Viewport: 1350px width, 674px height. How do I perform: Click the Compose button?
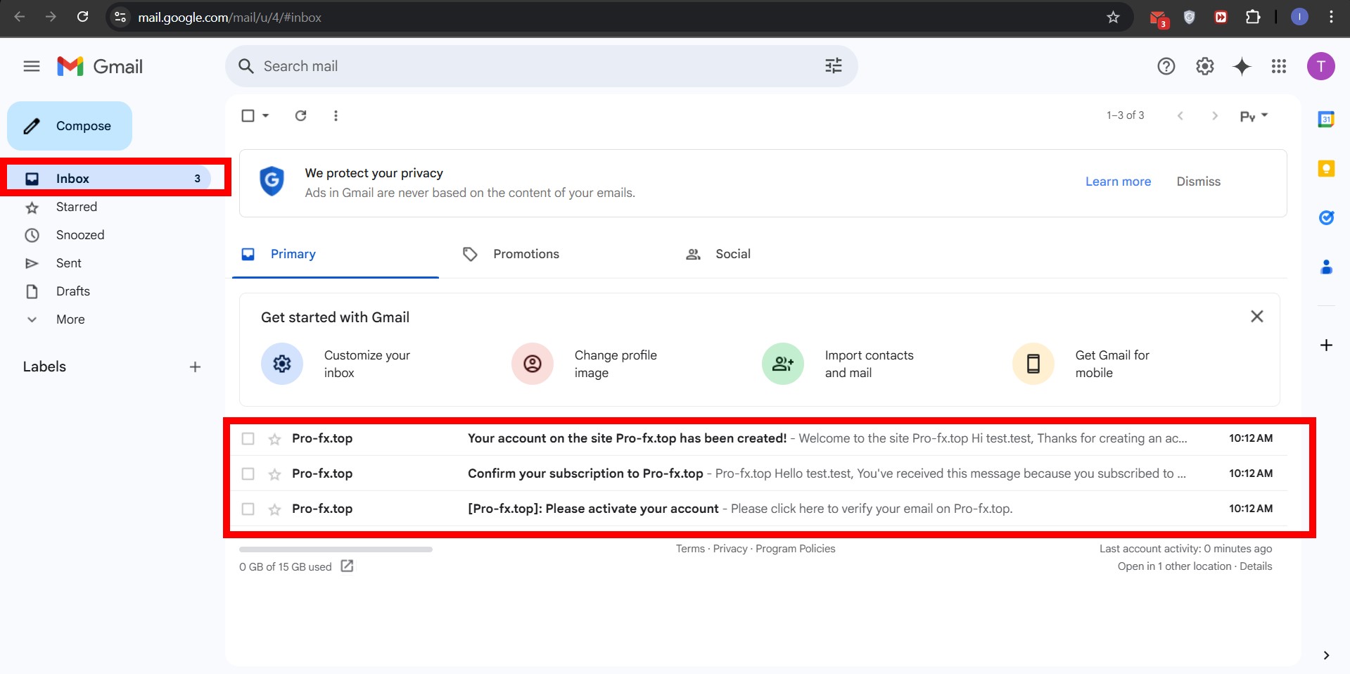70,126
